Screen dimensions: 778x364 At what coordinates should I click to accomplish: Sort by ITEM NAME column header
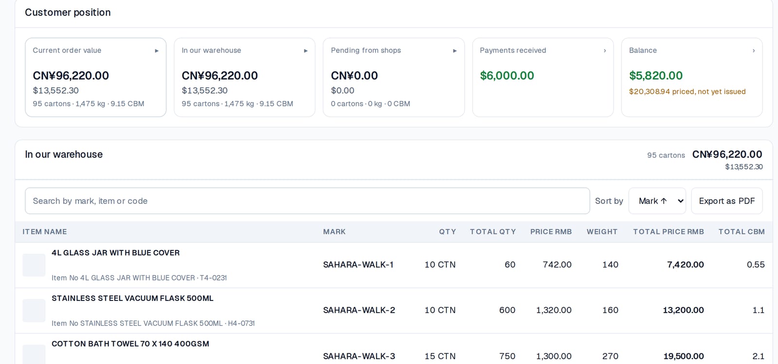(x=45, y=232)
